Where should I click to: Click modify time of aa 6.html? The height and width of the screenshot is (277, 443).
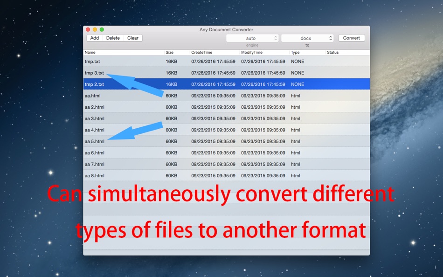263,152
